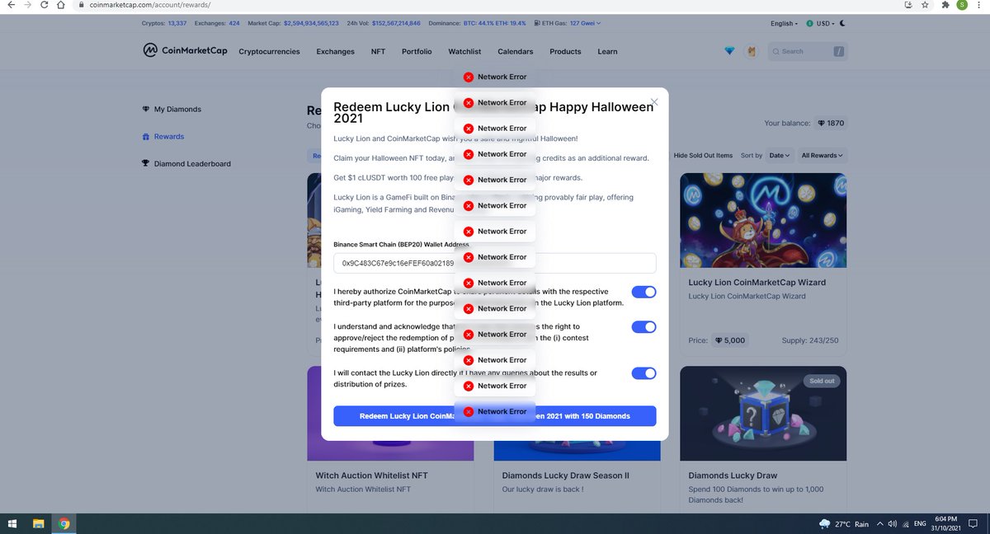Open the Portfolio tab
This screenshot has width=990, height=534.
(417, 51)
